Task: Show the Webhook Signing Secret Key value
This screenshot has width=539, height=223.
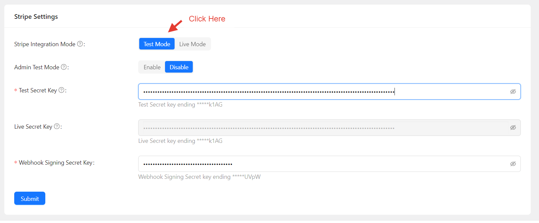Action: point(513,164)
